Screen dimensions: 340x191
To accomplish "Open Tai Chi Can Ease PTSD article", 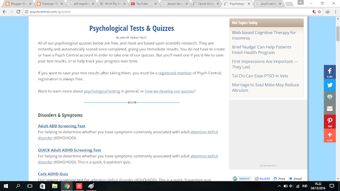I will point(260,76).
